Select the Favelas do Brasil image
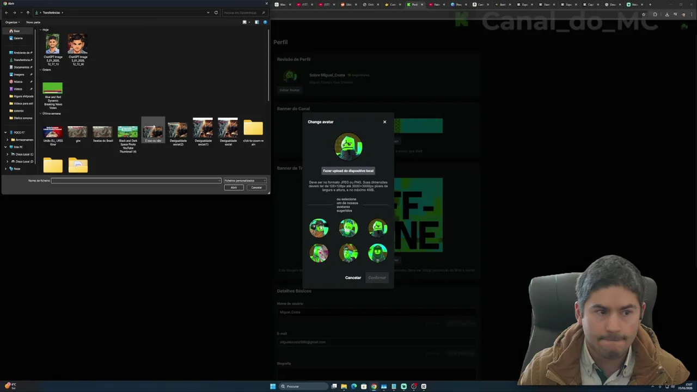This screenshot has height=392, width=697. coord(102,134)
